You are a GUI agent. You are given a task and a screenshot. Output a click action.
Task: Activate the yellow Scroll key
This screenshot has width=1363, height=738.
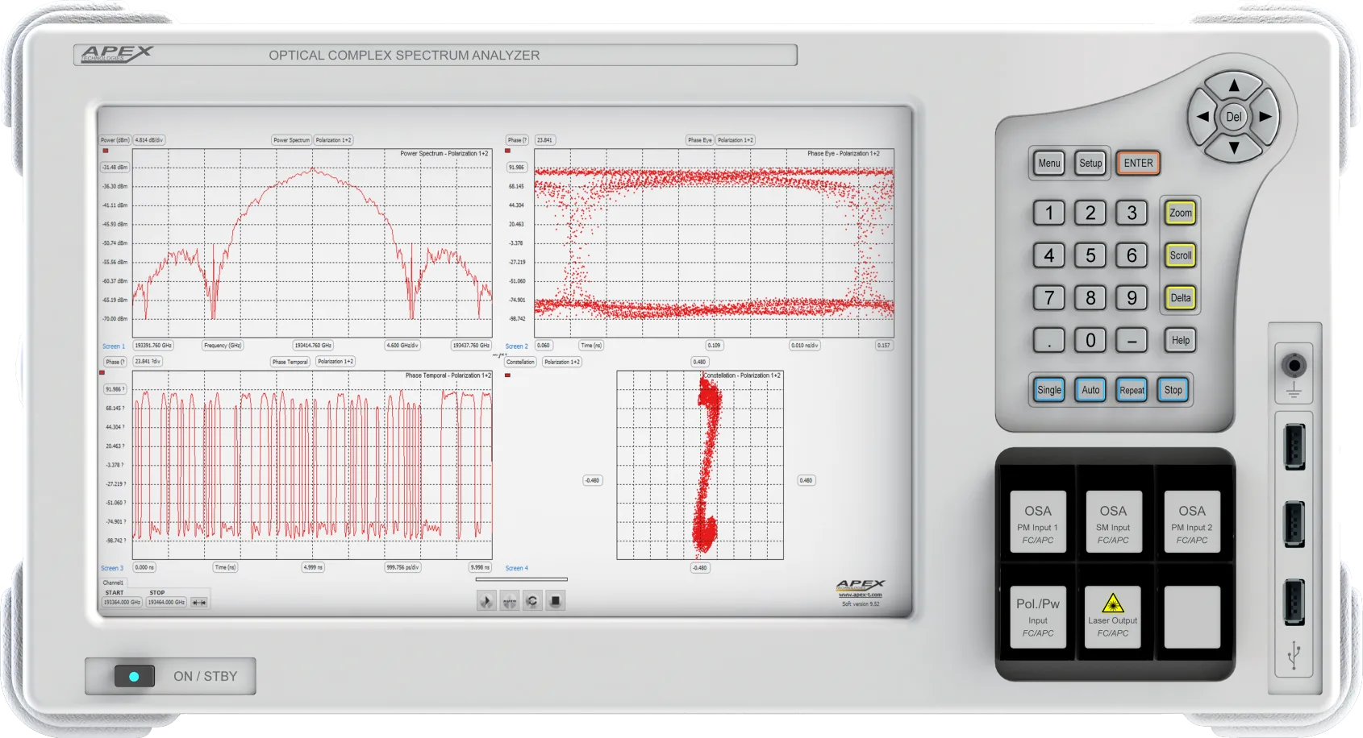pyautogui.click(x=1181, y=256)
